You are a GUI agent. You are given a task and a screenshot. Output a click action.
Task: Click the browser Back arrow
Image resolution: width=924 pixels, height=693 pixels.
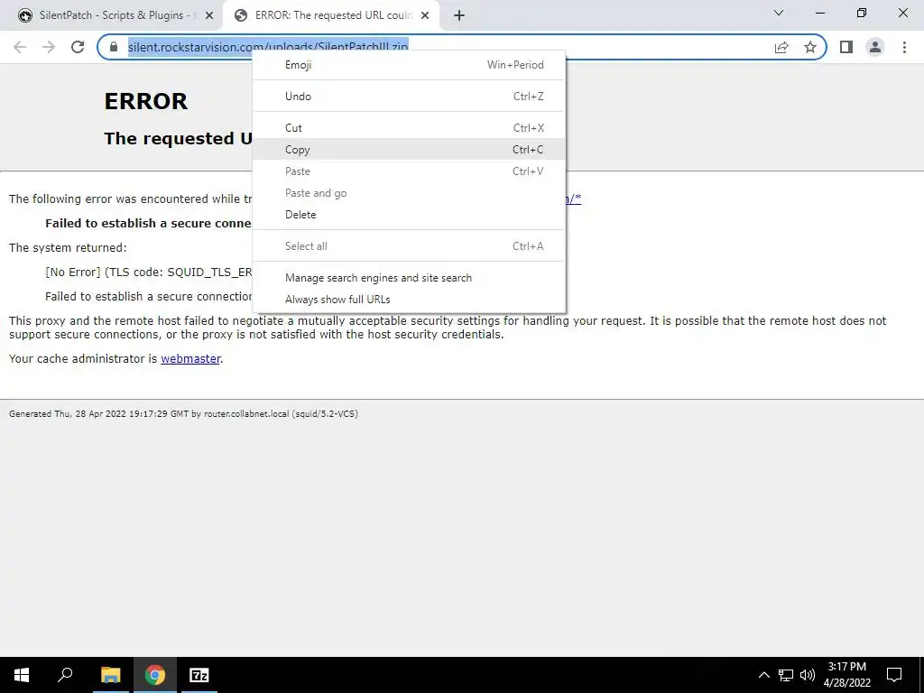(x=20, y=47)
